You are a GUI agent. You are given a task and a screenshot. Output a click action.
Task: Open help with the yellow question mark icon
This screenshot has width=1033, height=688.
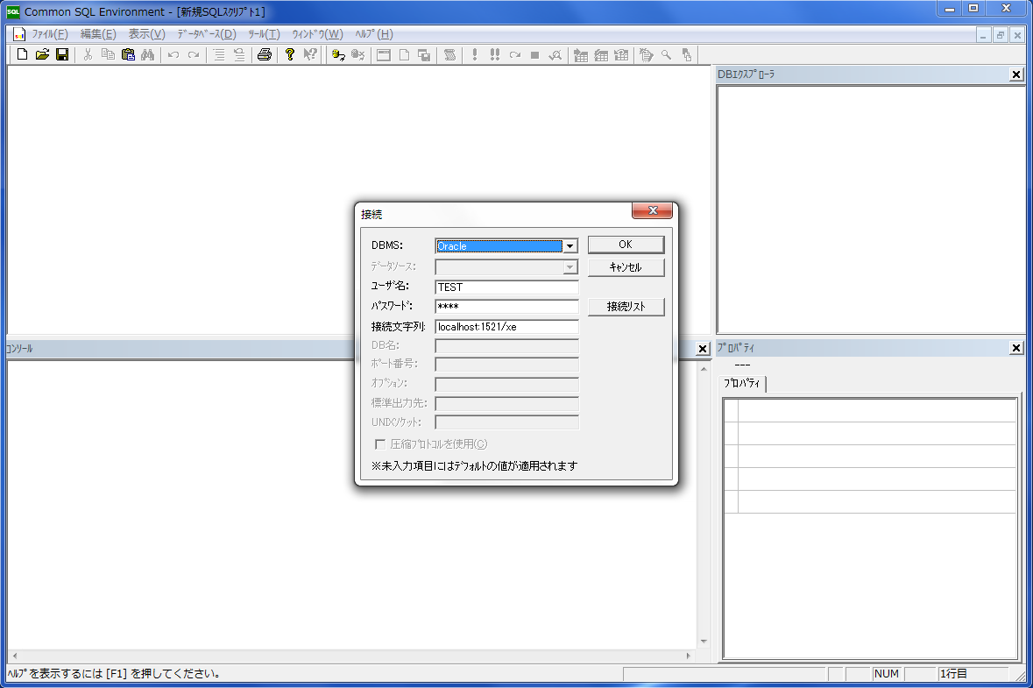(290, 54)
